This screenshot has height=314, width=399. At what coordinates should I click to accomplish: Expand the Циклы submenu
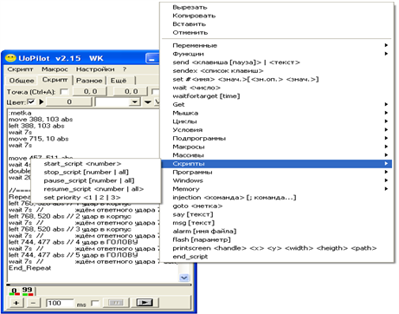276,121
